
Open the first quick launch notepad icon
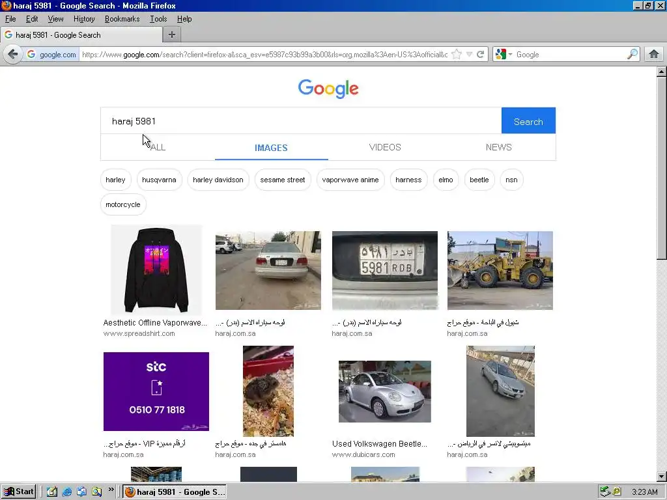tap(52, 492)
